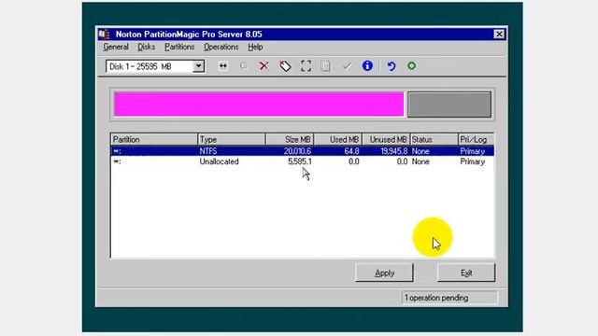Viewport: 598px width, 336px height.
Task: Click the '1 operation pending' status text
Action: (x=436, y=298)
